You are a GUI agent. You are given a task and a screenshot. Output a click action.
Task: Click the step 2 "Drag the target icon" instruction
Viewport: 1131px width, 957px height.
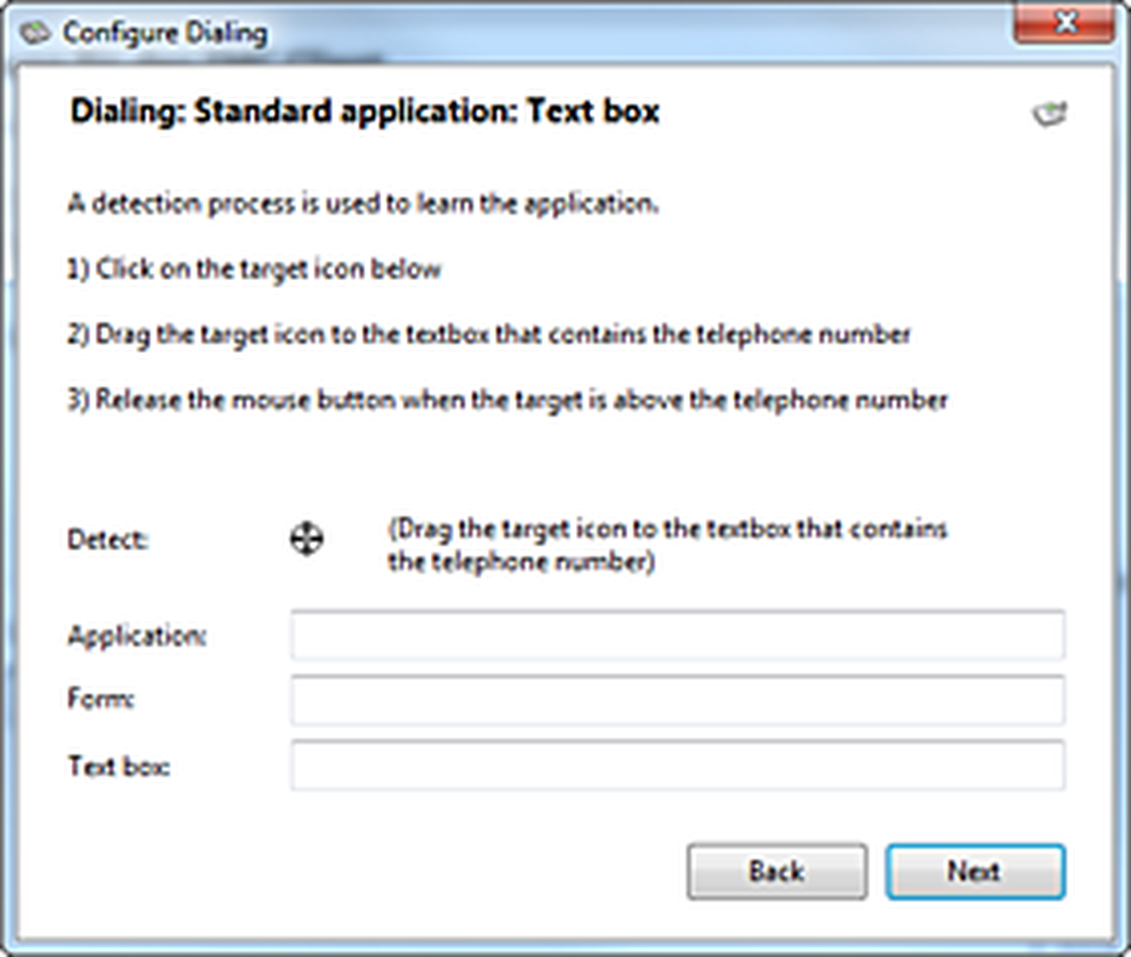pyautogui.click(x=489, y=335)
